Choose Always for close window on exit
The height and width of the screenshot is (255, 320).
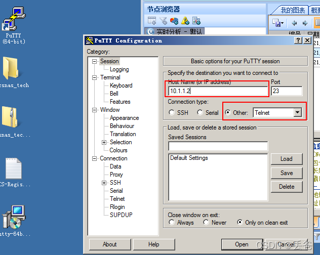(172, 222)
